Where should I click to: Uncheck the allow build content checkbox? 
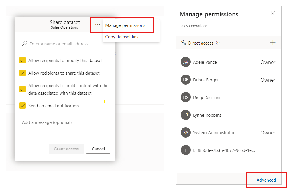tap(23, 89)
